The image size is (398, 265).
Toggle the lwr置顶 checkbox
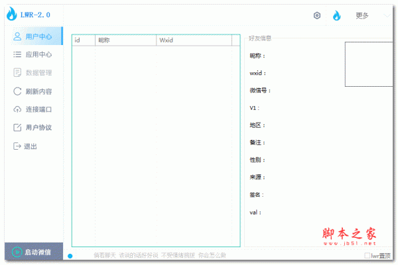pos(367,255)
